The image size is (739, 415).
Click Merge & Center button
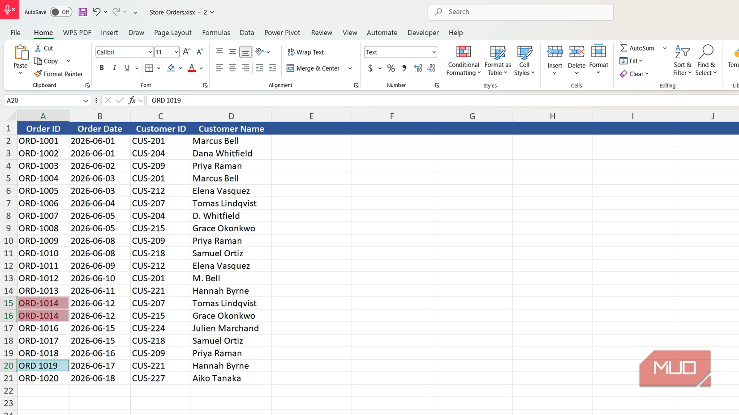coord(314,68)
